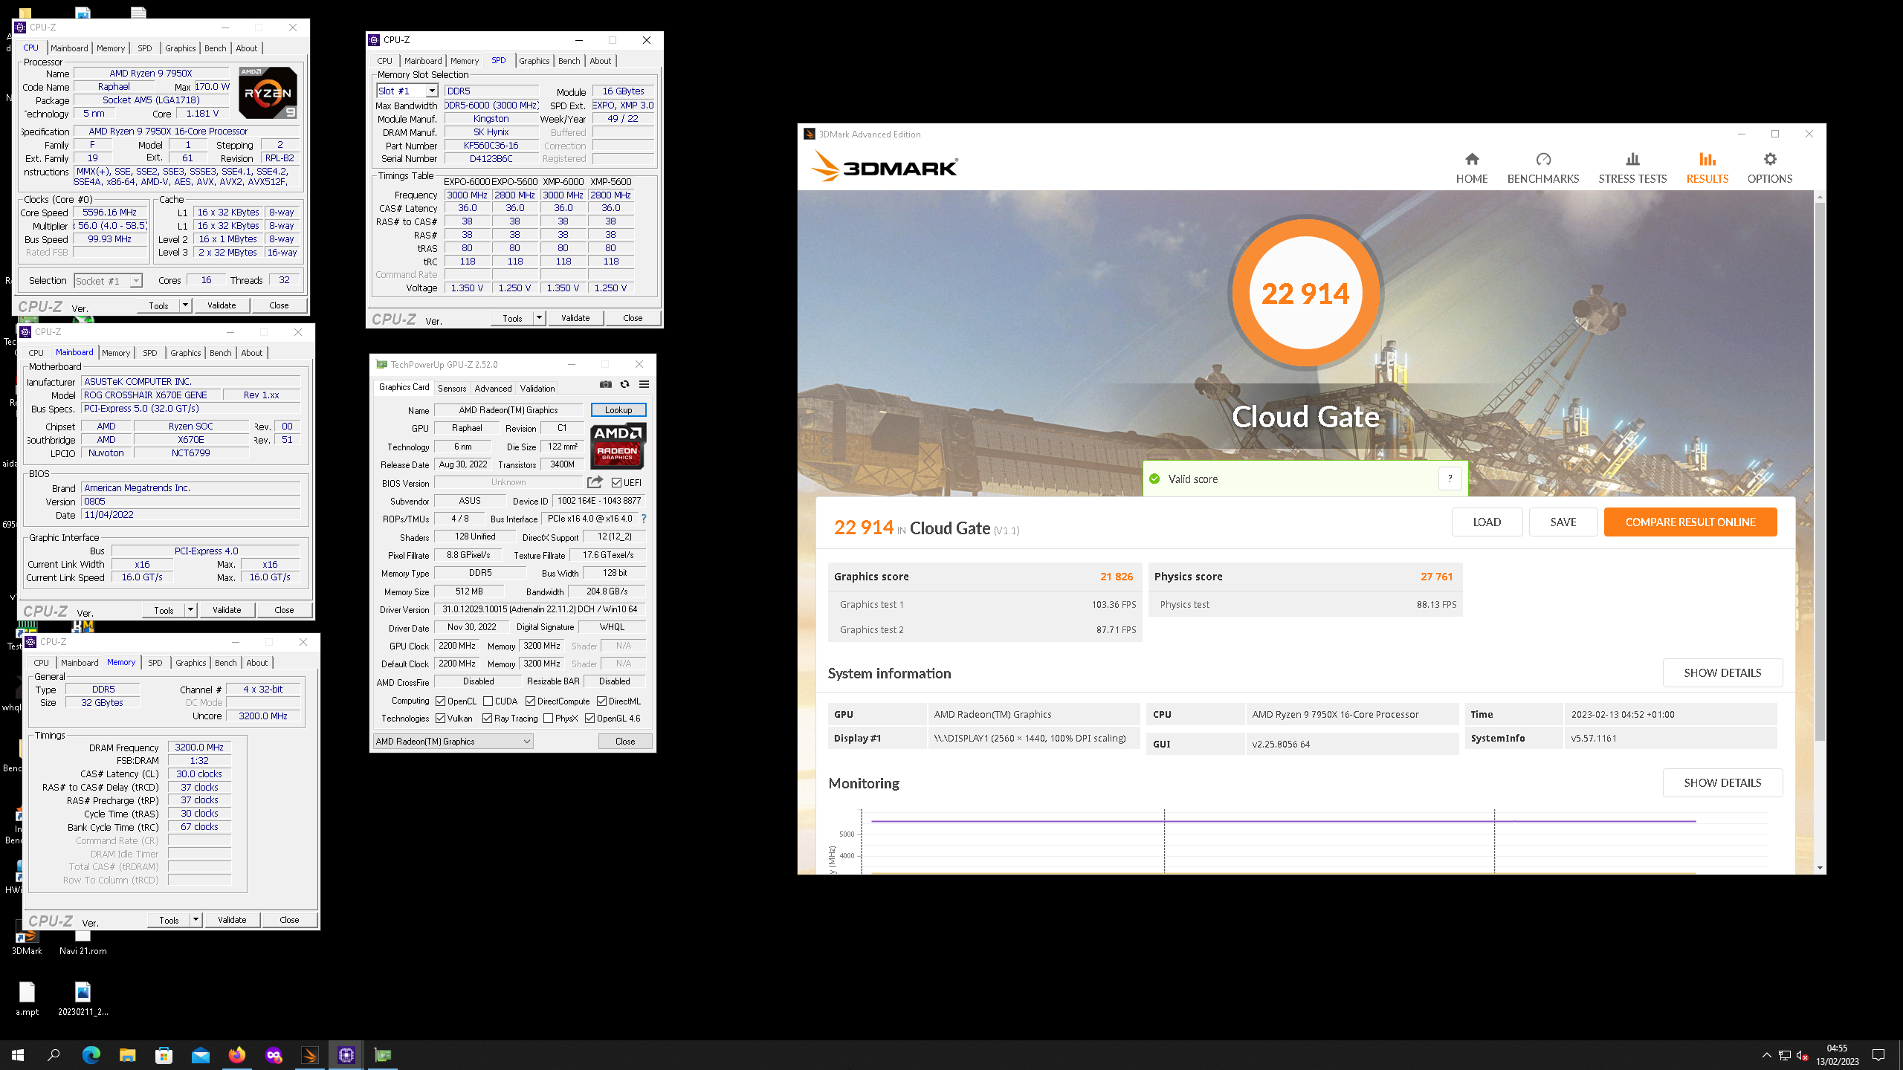Launch Microsoft Edge from taskbar

(91, 1055)
